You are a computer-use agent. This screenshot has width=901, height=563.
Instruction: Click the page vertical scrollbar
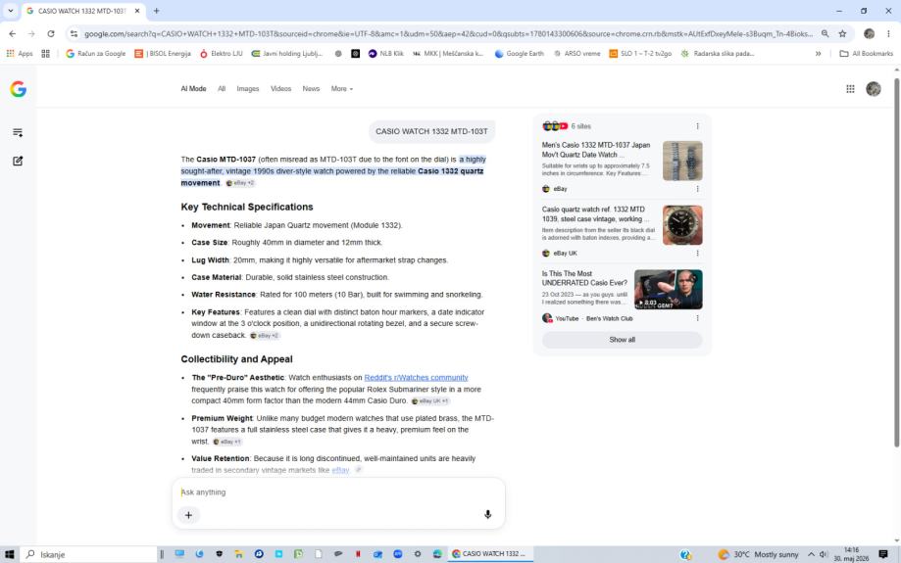tap(896, 262)
